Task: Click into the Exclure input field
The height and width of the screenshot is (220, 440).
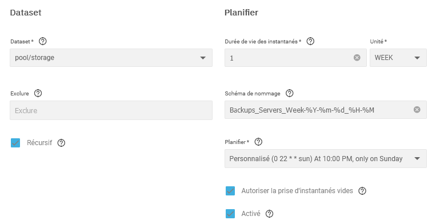Action: [x=111, y=110]
